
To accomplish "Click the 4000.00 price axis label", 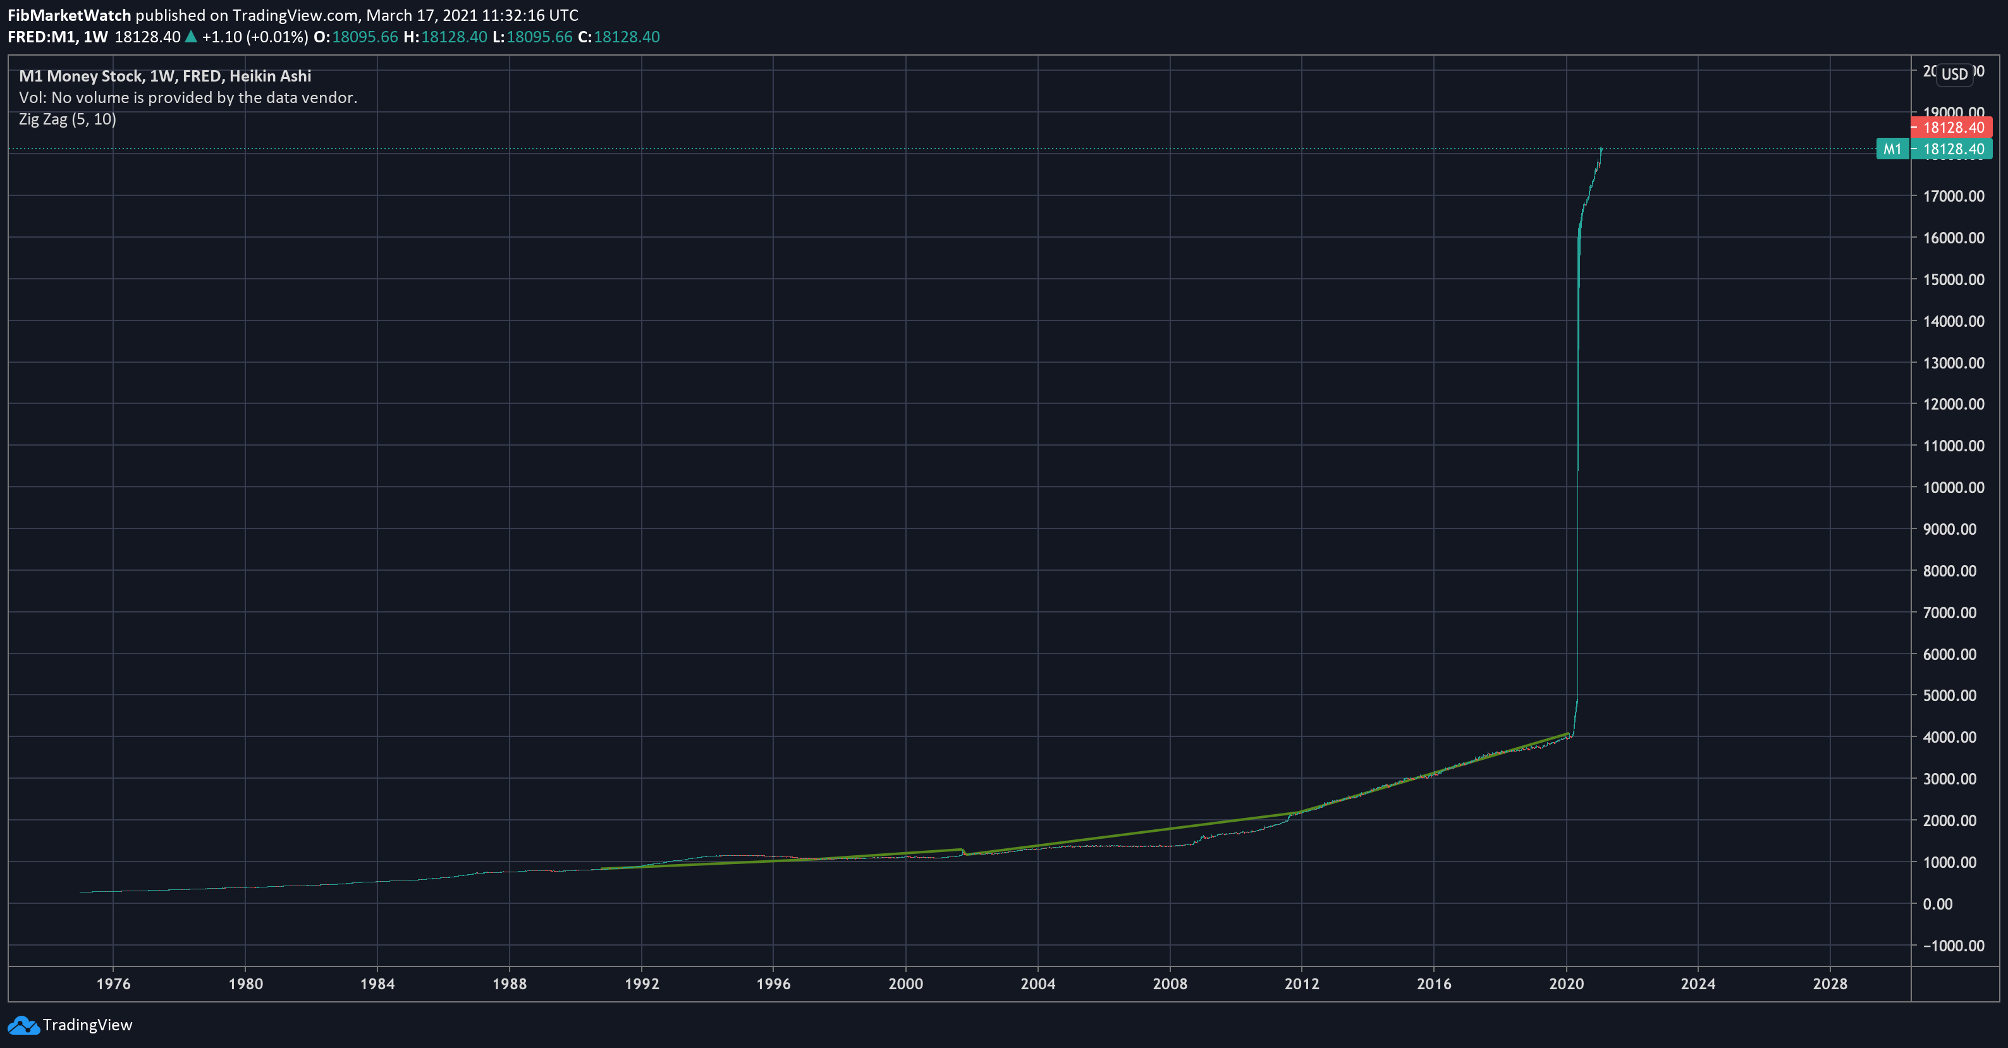I will [x=1950, y=737].
